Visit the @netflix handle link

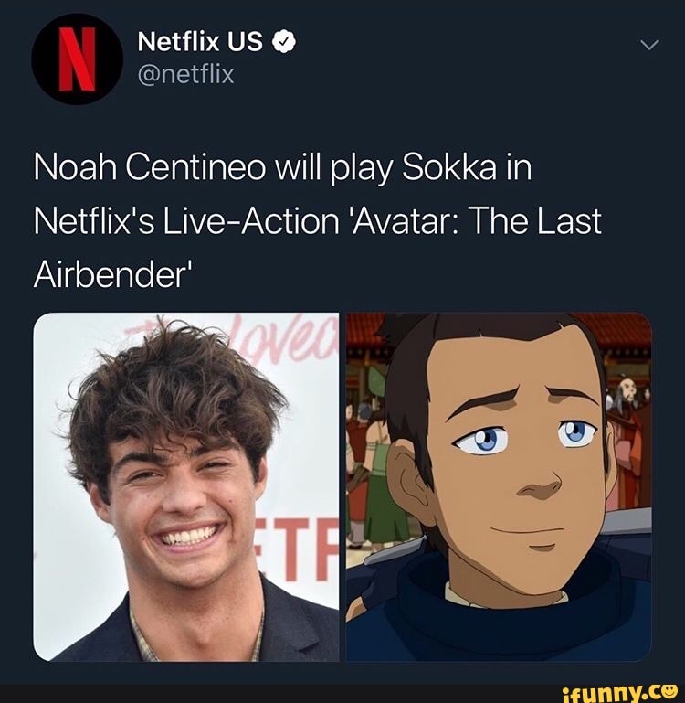(x=186, y=74)
